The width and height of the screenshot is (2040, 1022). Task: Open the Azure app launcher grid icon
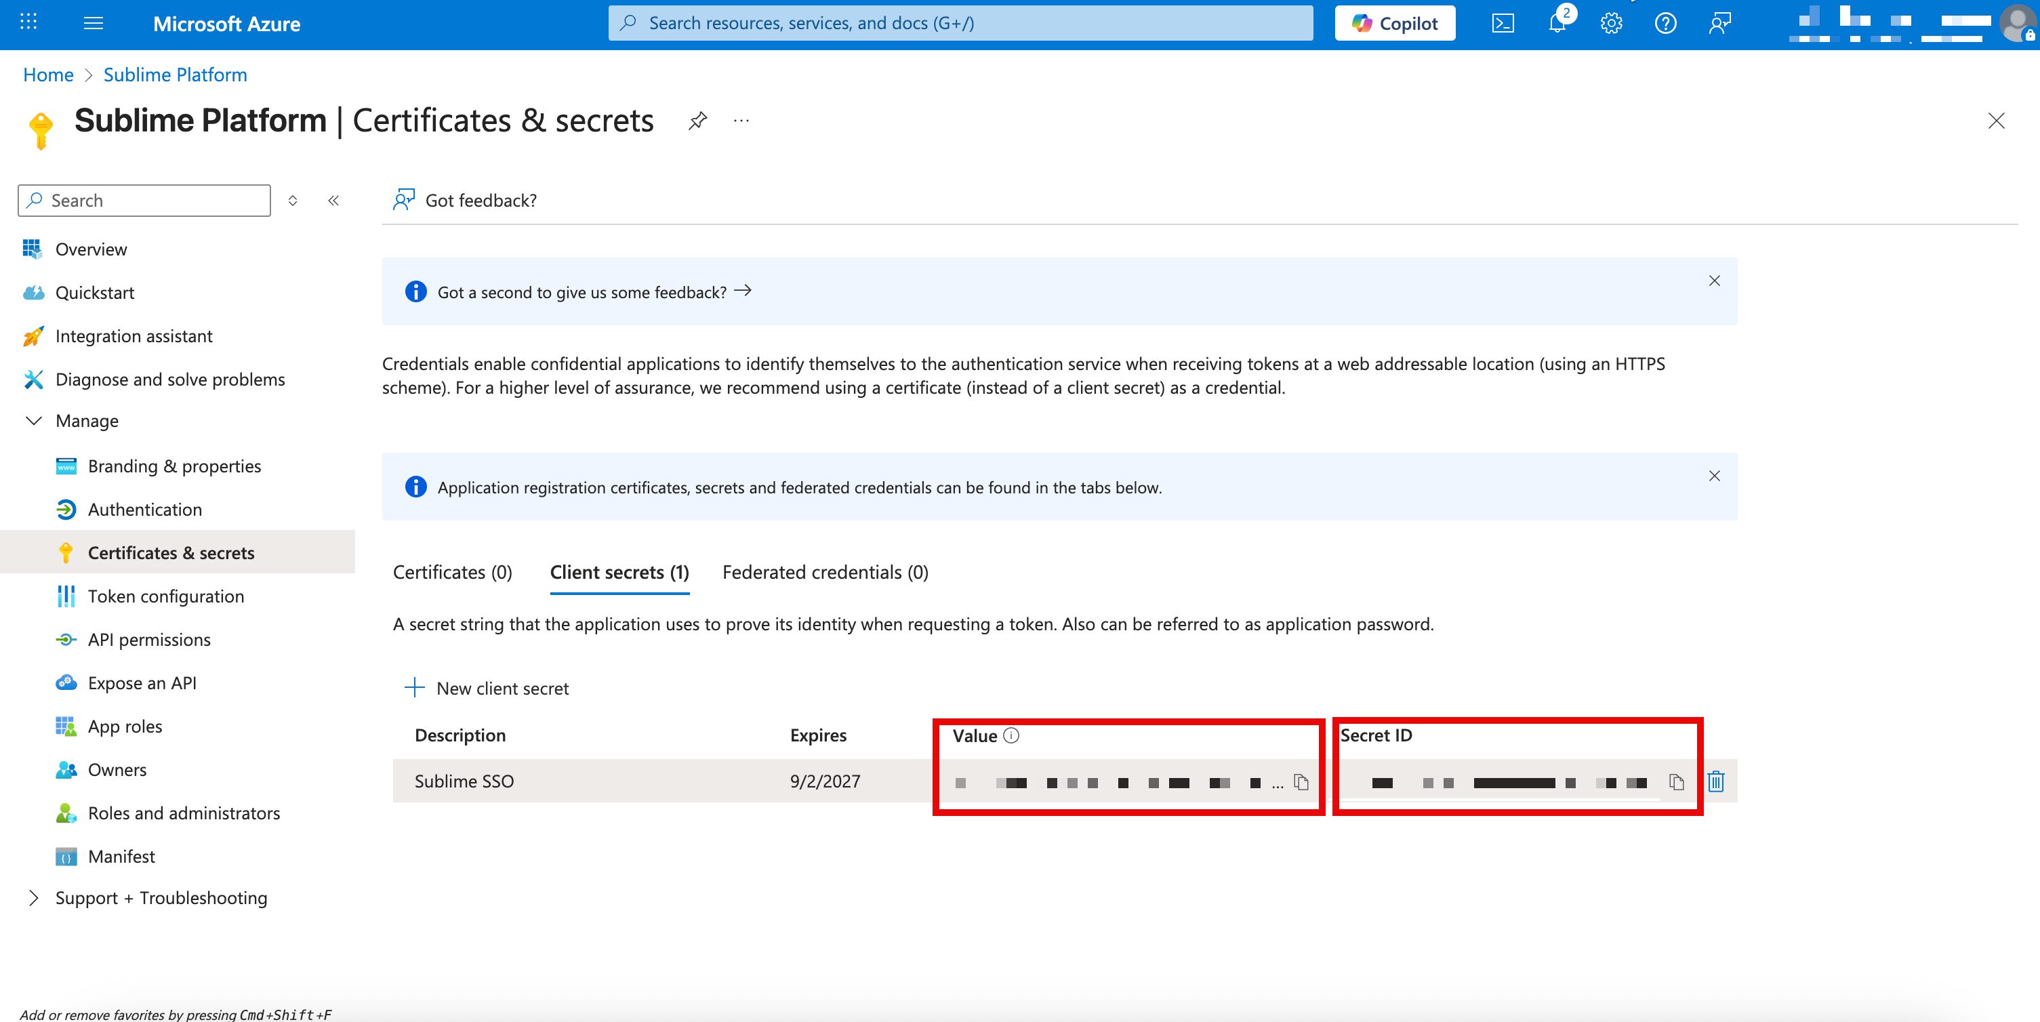point(28,22)
